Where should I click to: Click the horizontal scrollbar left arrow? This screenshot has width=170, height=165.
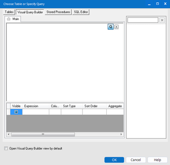pos(8,134)
